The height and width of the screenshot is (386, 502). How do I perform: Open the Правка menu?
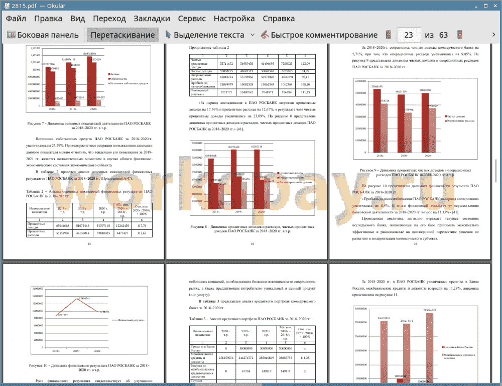coord(48,19)
